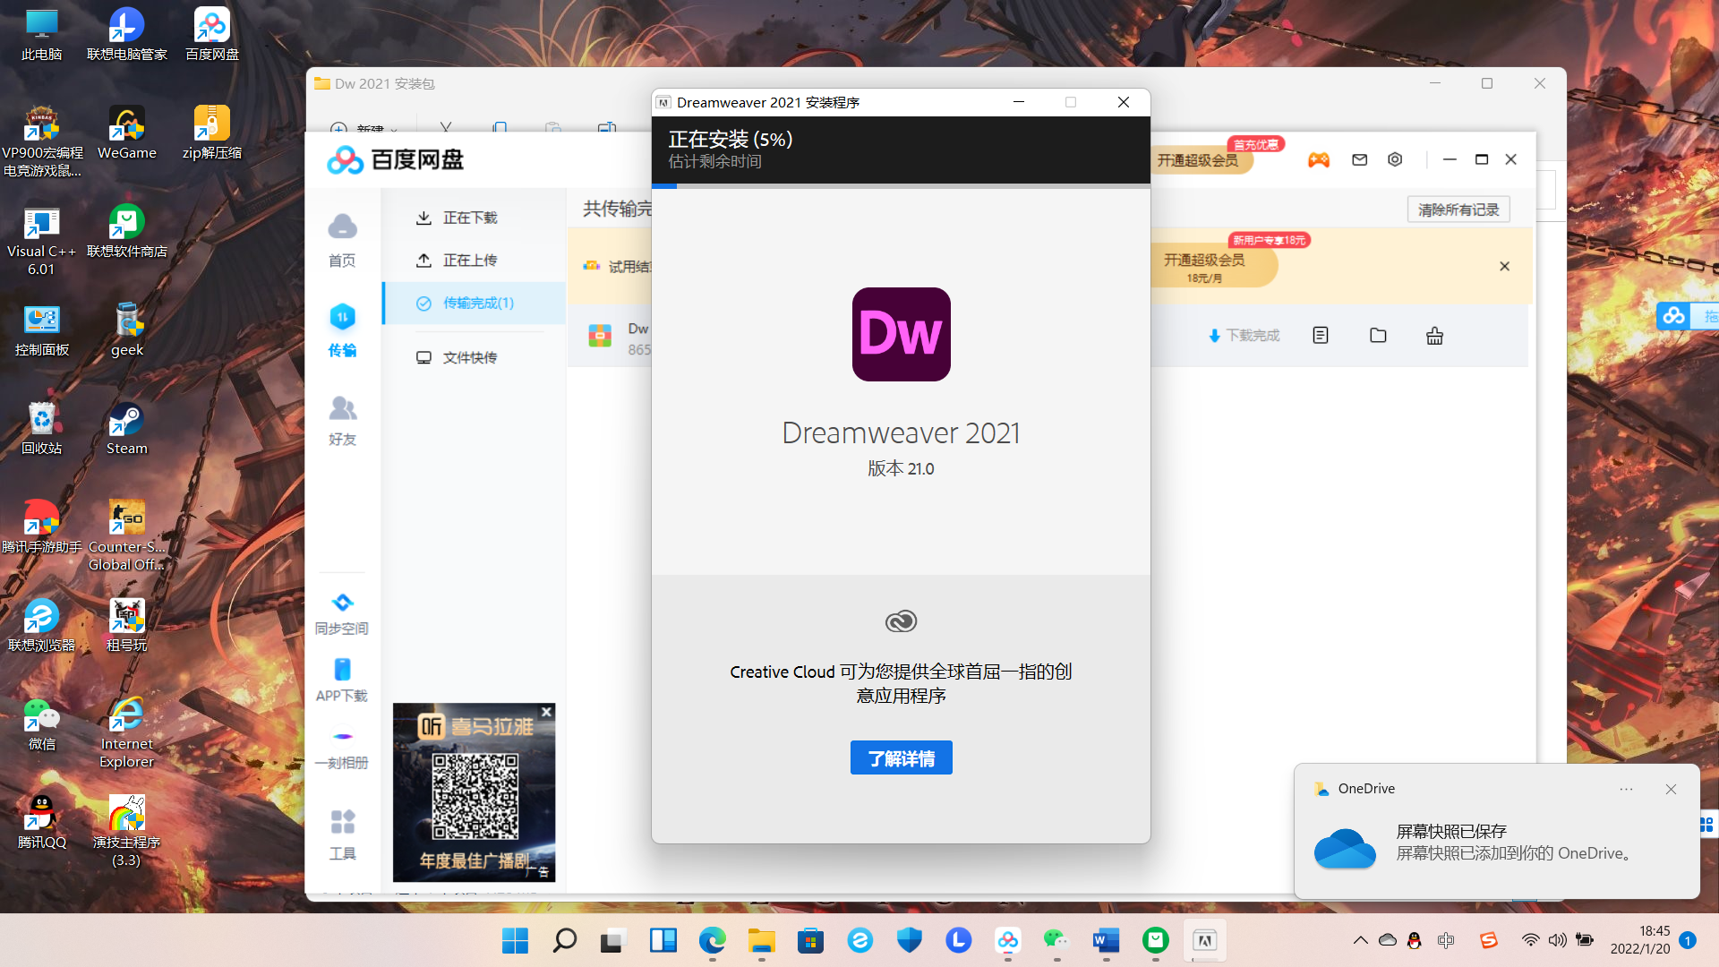Click the 了解详情 button in the installer
The image size is (1719, 967).
[901, 757]
